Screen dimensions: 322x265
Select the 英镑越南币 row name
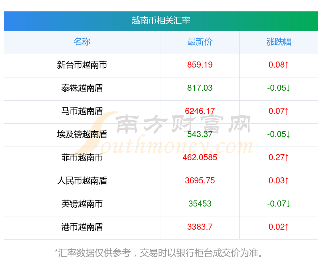tap(82, 204)
